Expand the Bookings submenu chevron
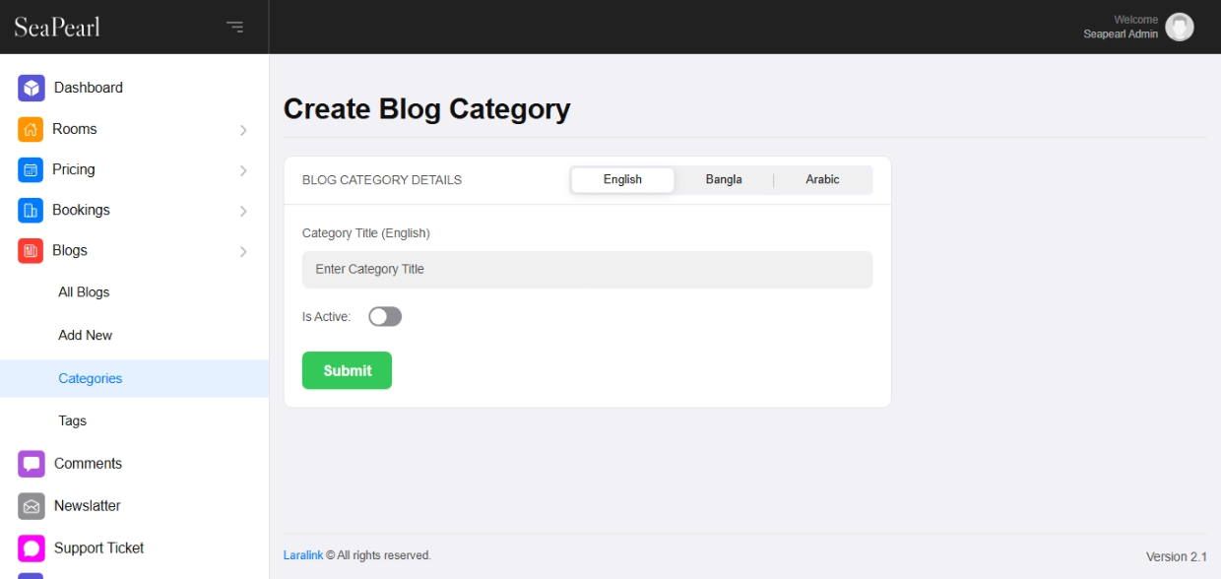The image size is (1221, 579). [x=243, y=211]
